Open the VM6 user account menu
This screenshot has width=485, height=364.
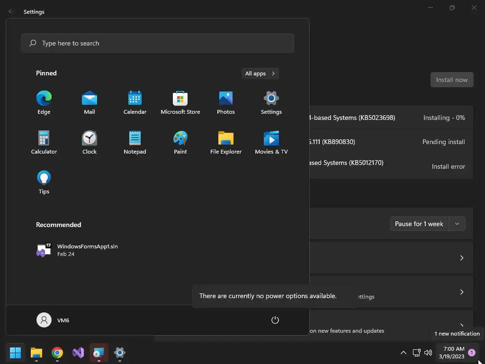click(53, 320)
